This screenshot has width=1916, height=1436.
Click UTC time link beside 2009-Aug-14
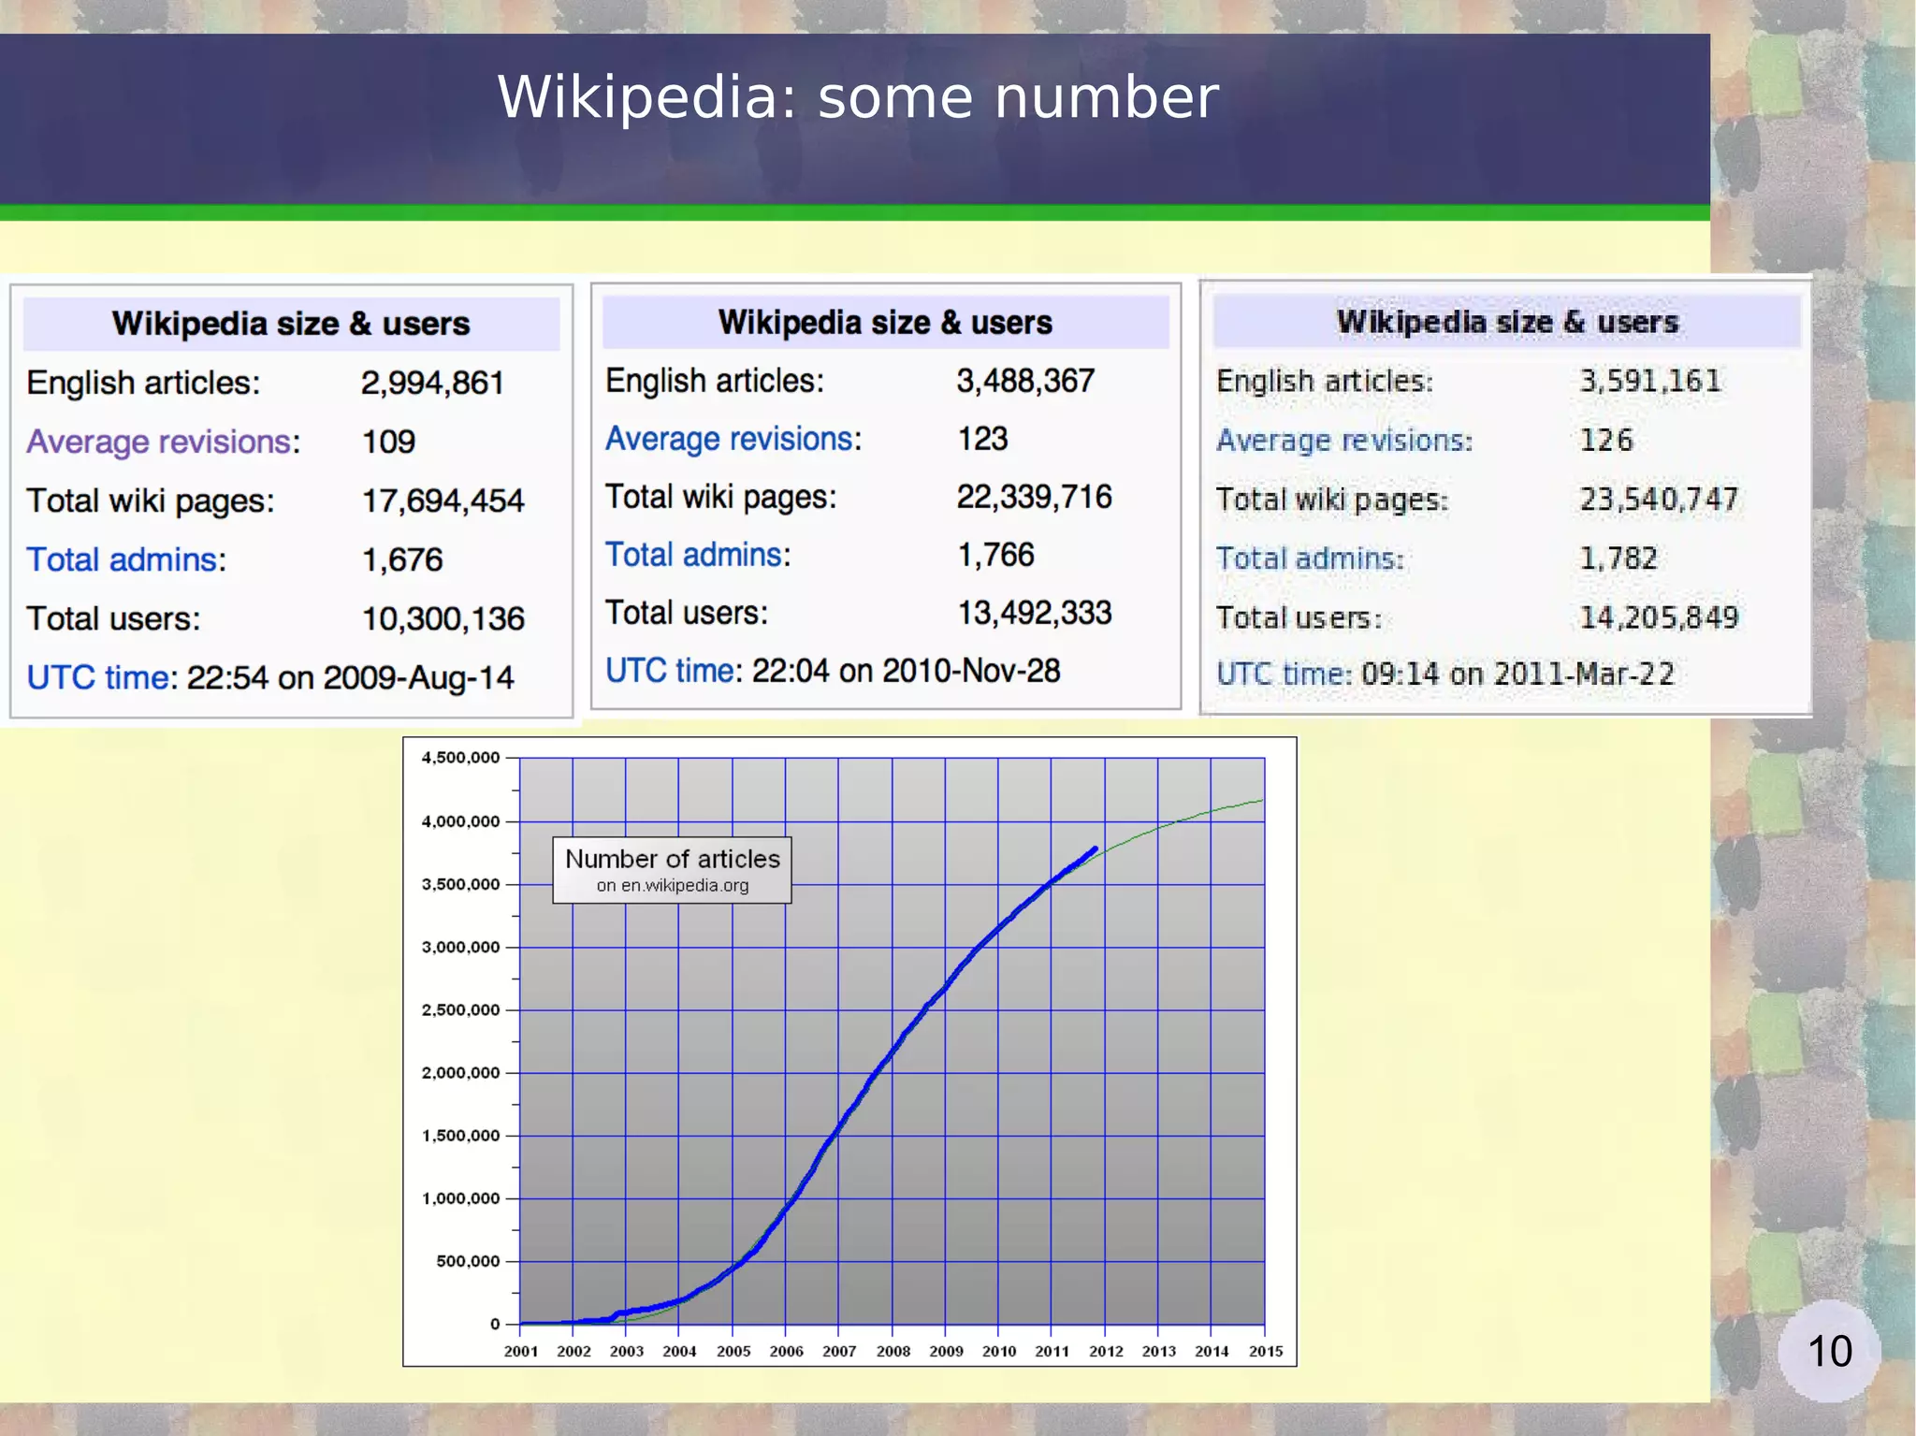click(97, 677)
